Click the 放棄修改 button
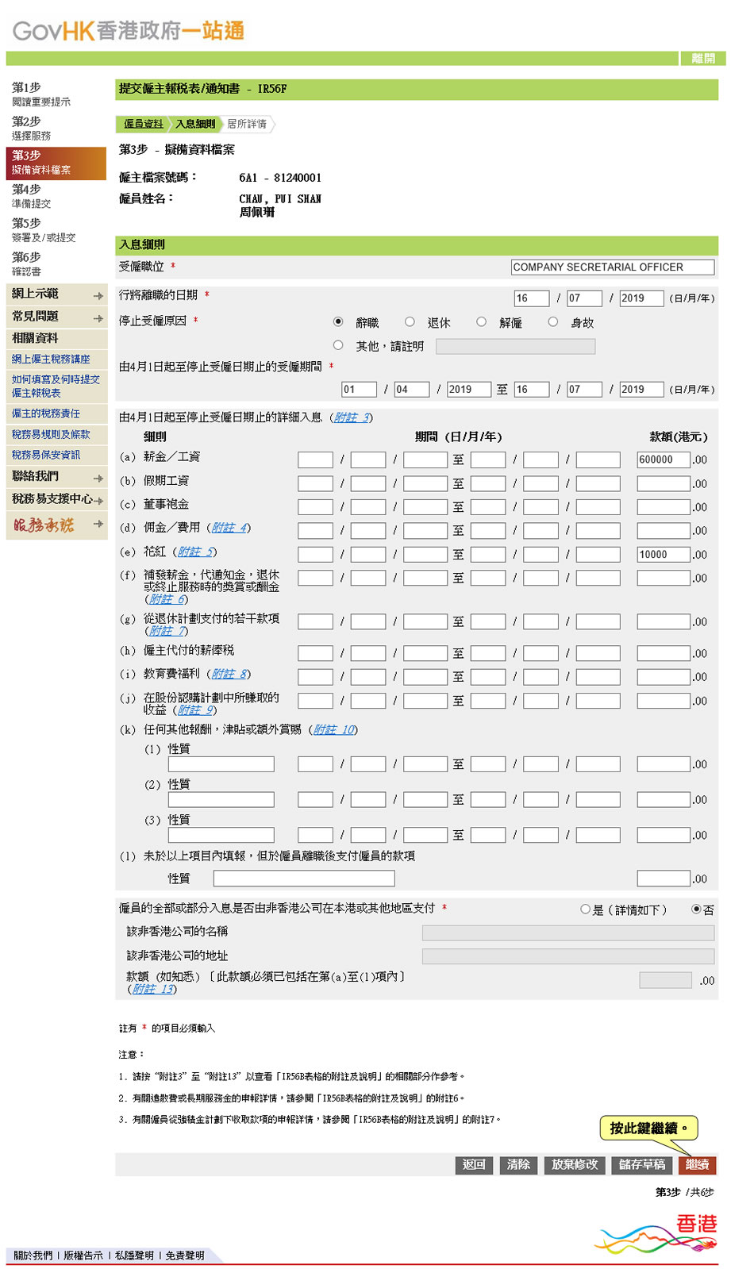Screen dimensions: 754x1269 coord(575,1164)
